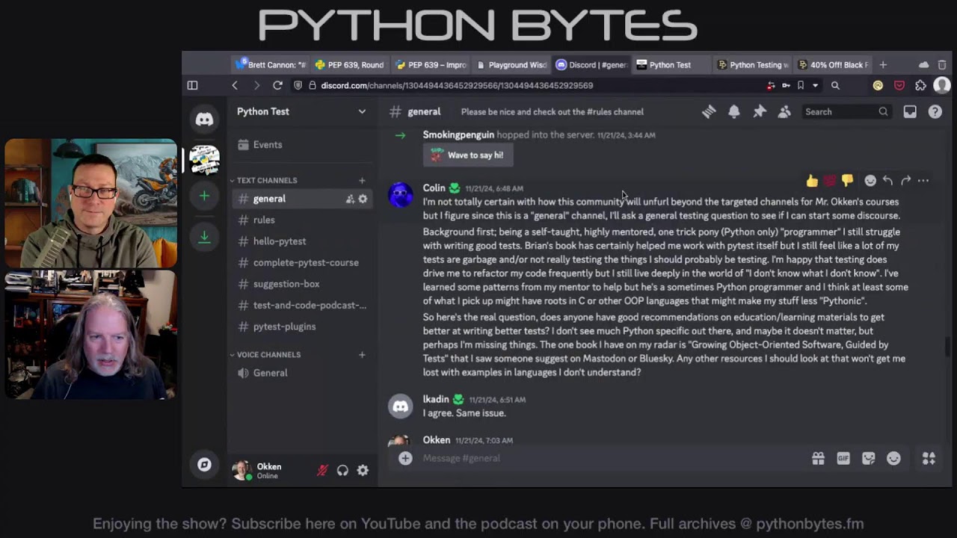Screen dimensions: 957x538
Task: Focus the Message #general input box
Action: [x=613, y=458]
